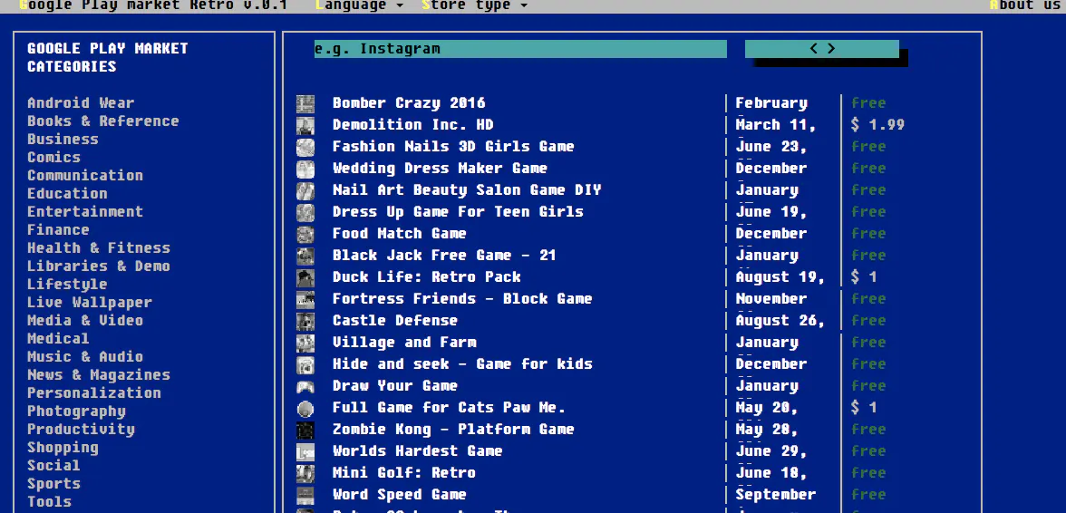Click the Mini Golf: Retro icon
This screenshot has height=513, width=1066.
point(305,473)
